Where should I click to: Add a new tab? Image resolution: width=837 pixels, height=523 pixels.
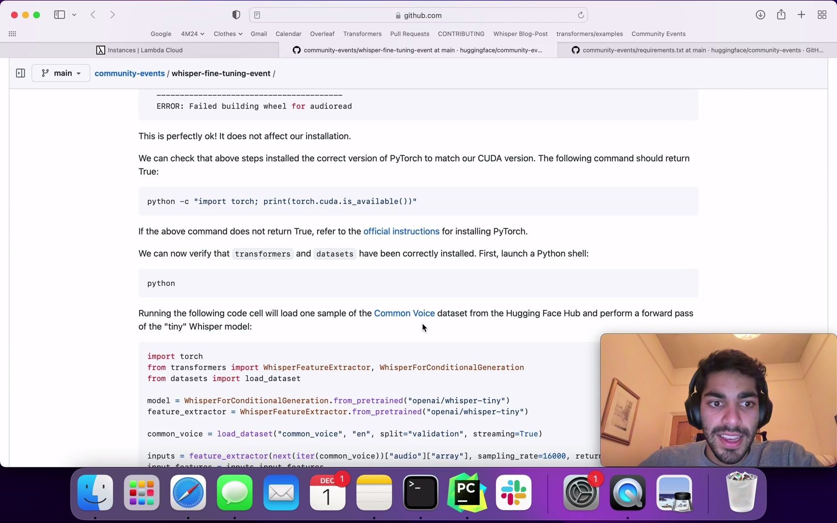802,15
